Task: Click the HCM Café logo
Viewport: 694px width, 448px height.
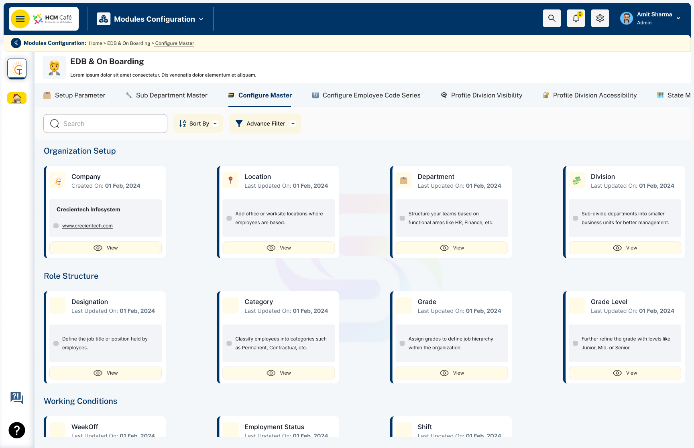Action: 53,19
